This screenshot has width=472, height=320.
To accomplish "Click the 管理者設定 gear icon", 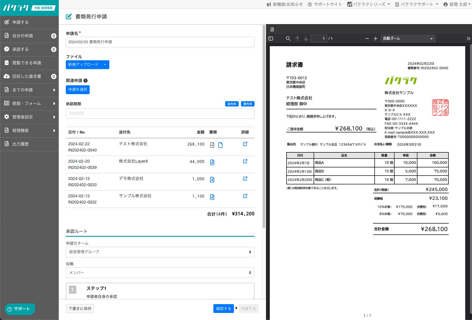I will 6,117.
